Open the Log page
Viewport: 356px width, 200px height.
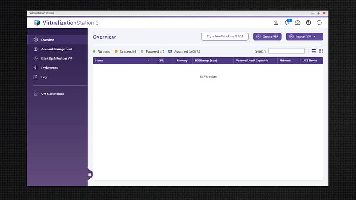coord(57,77)
